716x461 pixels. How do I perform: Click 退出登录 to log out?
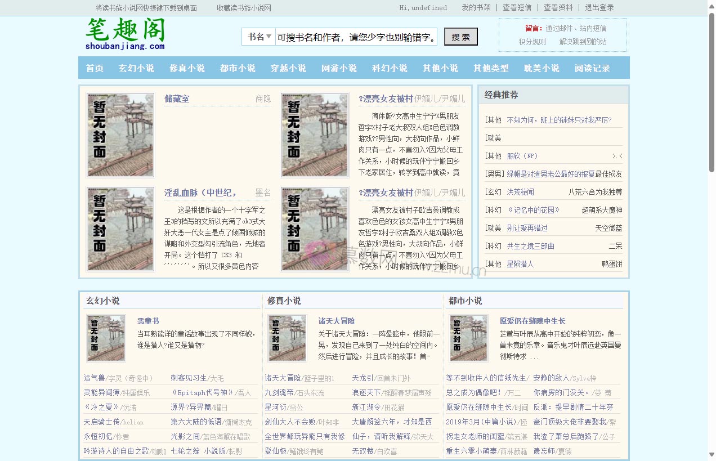tap(599, 7)
